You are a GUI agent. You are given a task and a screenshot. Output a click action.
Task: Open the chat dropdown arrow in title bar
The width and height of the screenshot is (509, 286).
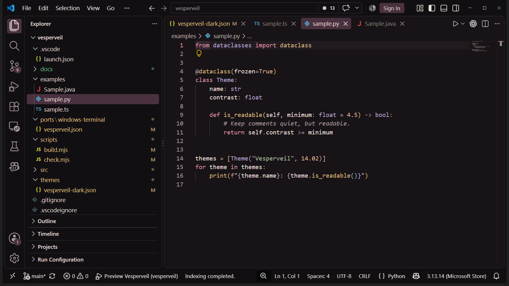coord(357,8)
